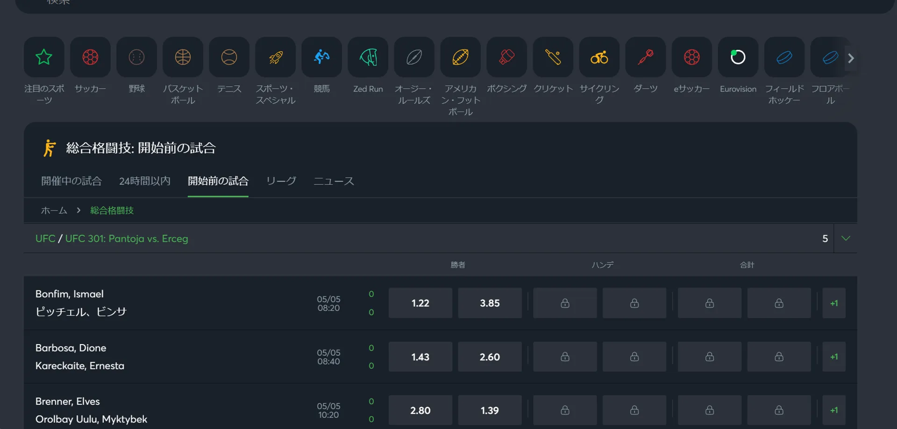The width and height of the screenshot is (897, 429).
Task: Open Barbosa, Dione match details
Action: pos(71,348)
